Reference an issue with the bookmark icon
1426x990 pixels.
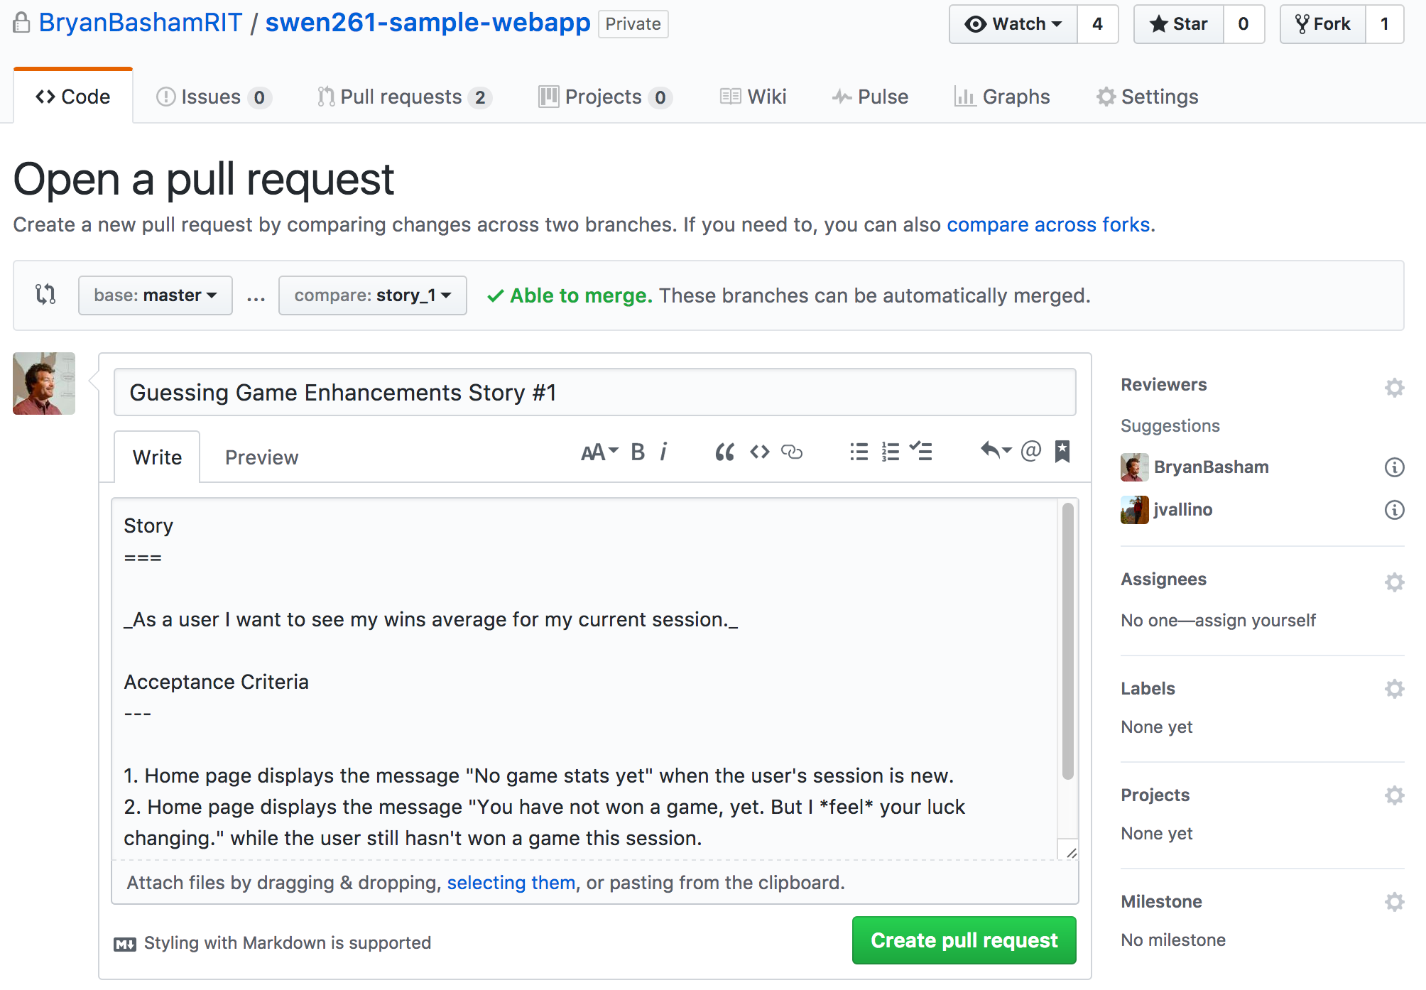click(1062, 451)
